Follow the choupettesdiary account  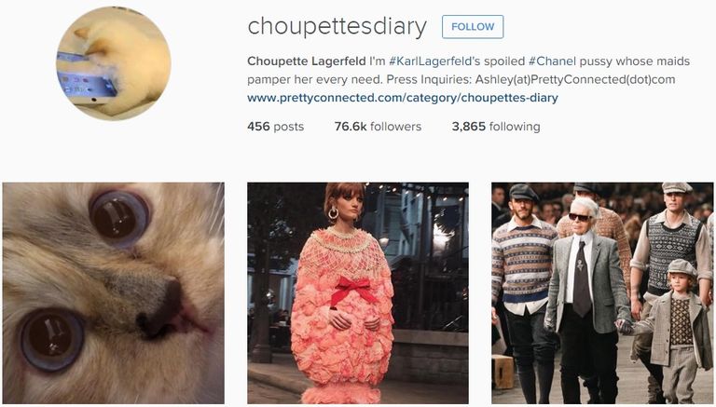473,26
